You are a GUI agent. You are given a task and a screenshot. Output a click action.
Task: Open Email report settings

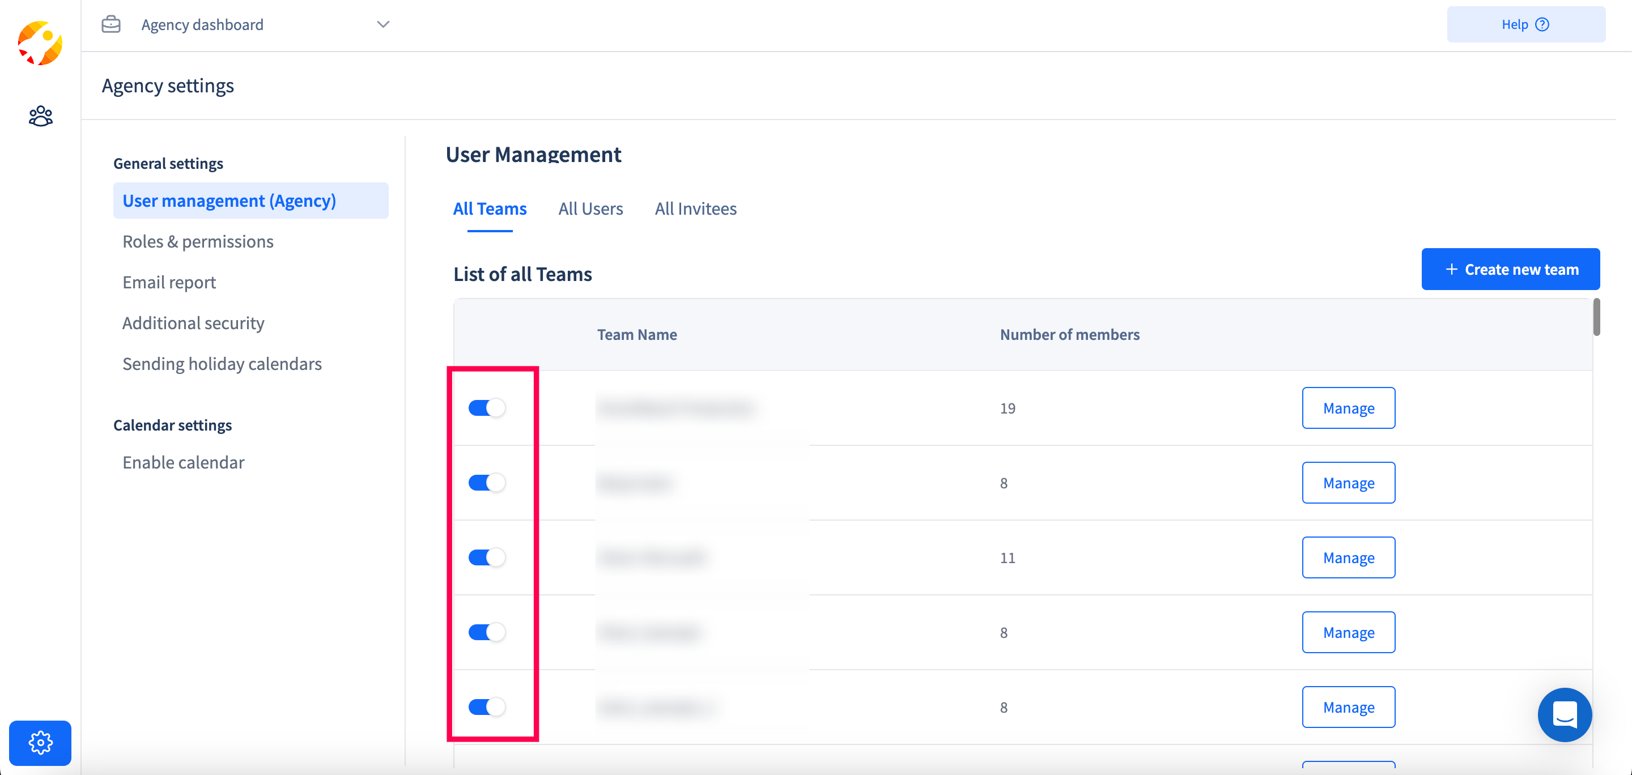pyautogui.click(x=169, y=282)
